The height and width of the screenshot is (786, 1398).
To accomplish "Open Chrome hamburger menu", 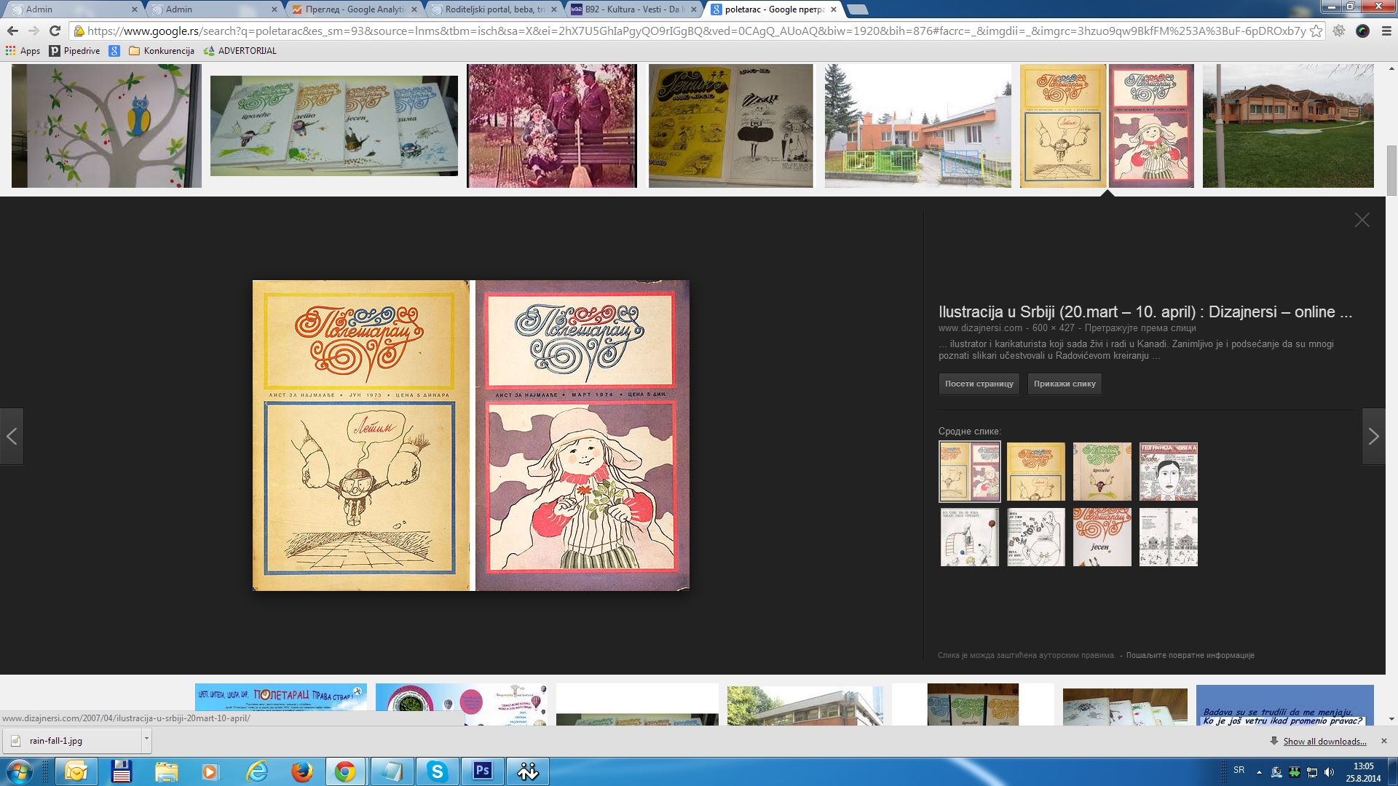I will [1386, 31].
